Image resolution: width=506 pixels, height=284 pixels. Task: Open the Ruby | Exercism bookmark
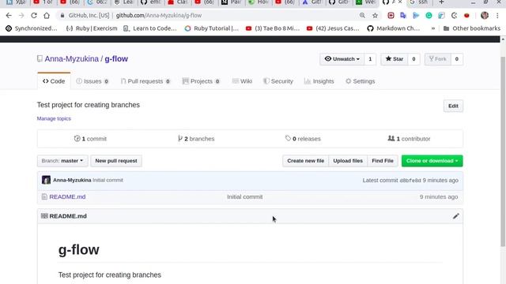pyautogui.click(x=92, y=28)
